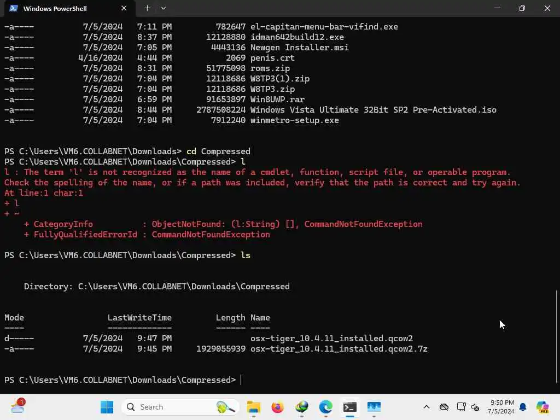Click the 'ls' command text
The height and width of the screenshot is (420, 560).
[x=246, y=255]
